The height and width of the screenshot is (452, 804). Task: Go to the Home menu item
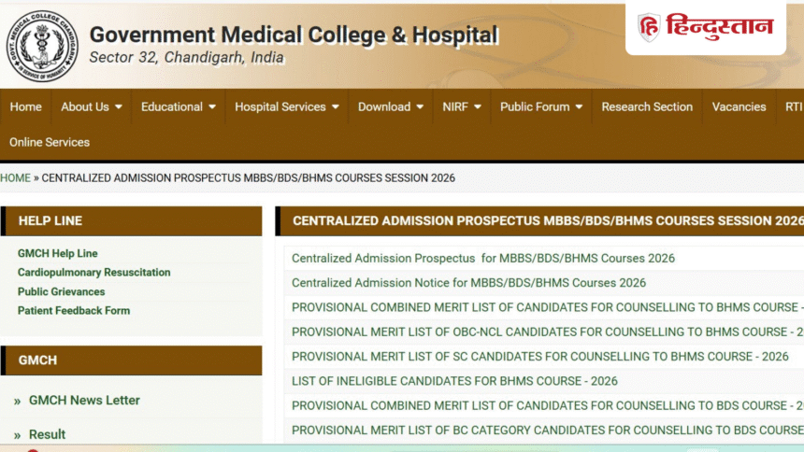(x=25, y=106)
